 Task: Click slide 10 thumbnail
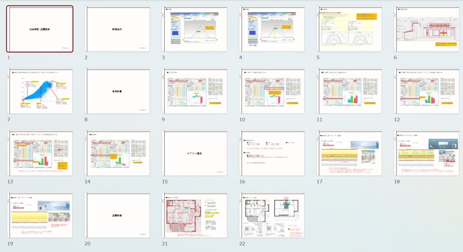pos(272,91)
